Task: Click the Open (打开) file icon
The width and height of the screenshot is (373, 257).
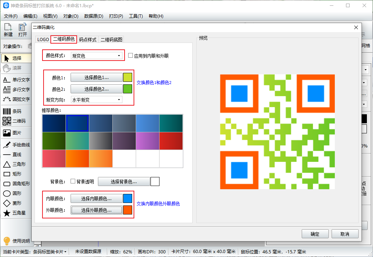Action: [23, 30]
